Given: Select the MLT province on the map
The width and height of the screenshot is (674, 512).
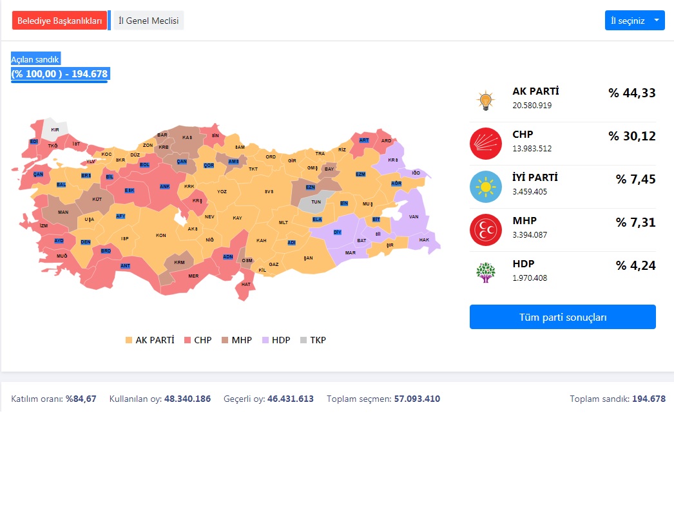Looking at the screenshot, I should [284, 222].
